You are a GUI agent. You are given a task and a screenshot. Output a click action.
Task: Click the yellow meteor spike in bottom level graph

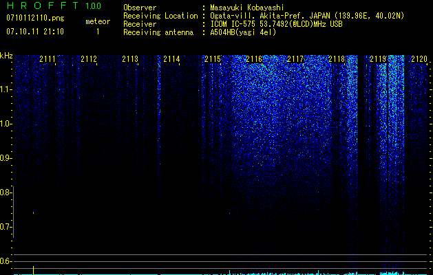tap(34, 270)
